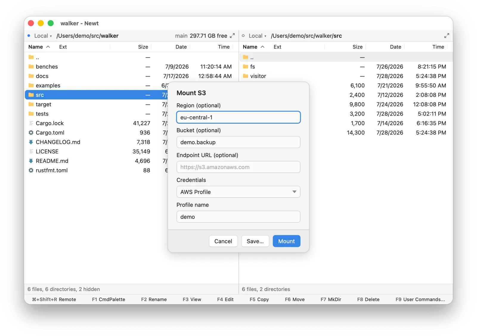
Task: Click the fs folder icon in the right pane
Action: 245,66
